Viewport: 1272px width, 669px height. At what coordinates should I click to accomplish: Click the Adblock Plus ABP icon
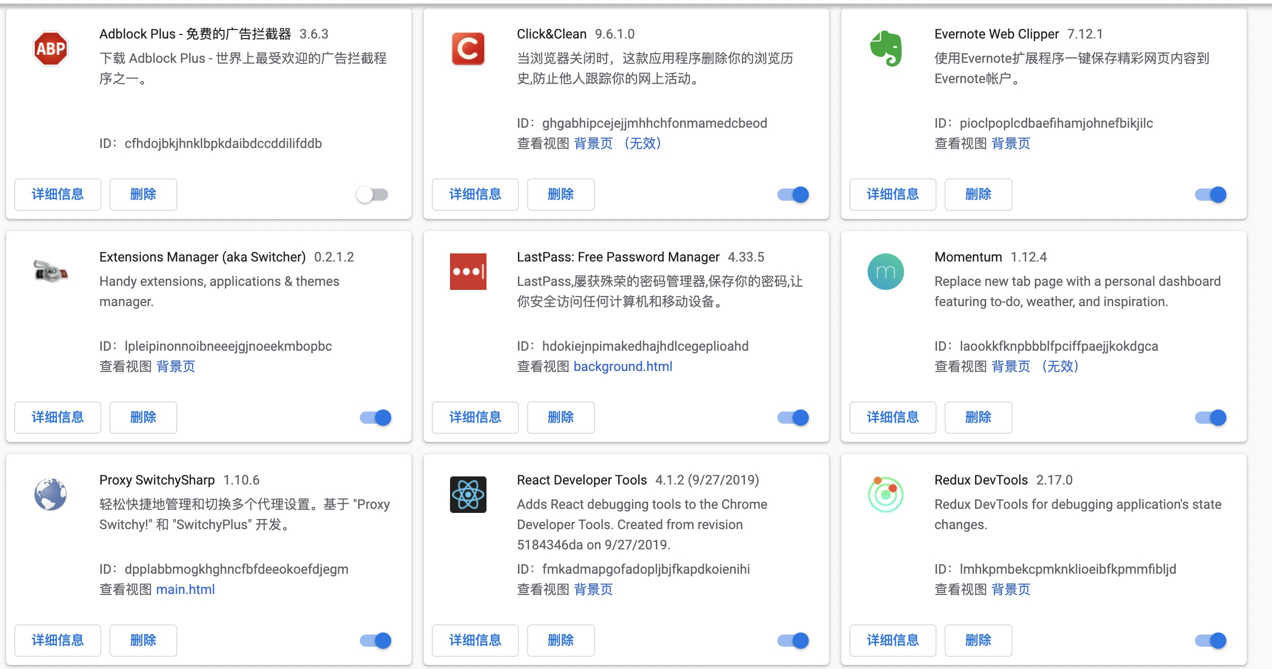click(50, 49)
